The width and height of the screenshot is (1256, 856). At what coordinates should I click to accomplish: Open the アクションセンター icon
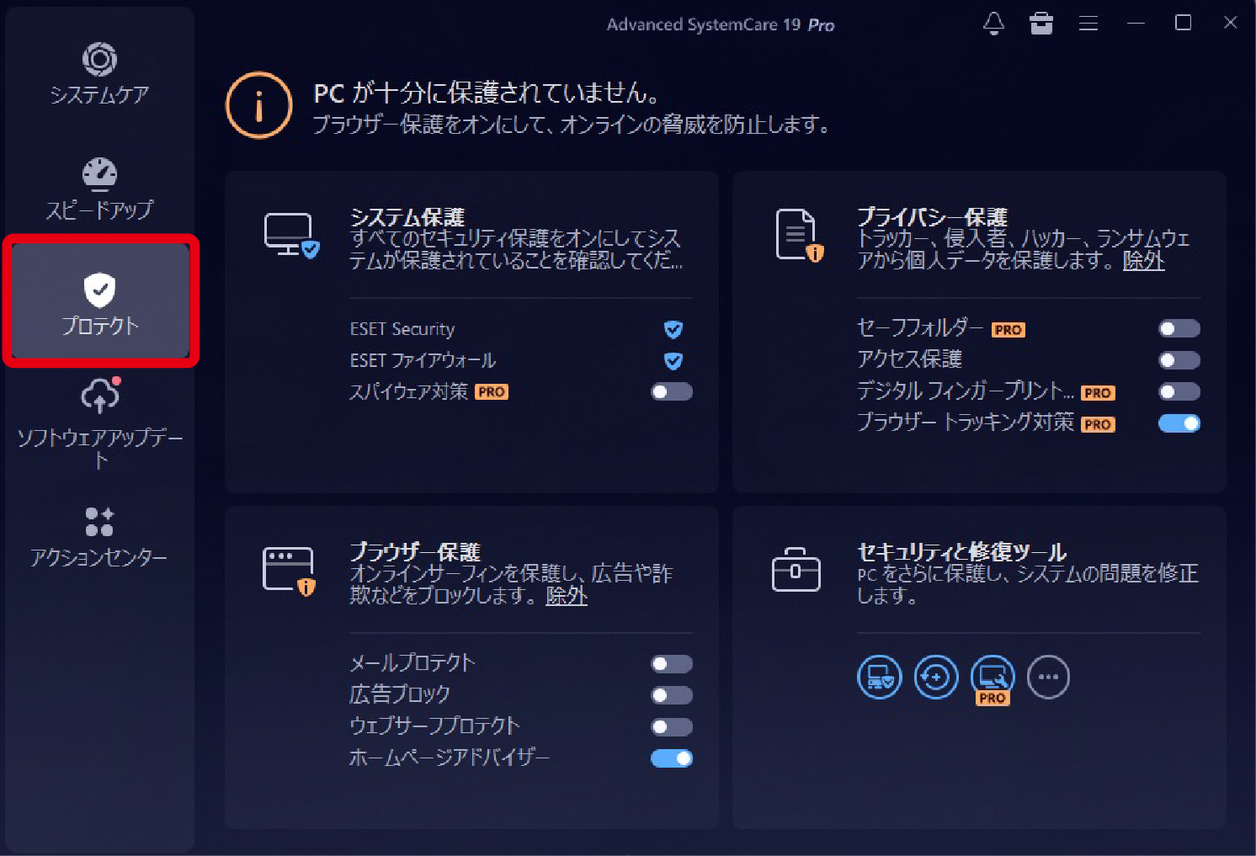(99, 522)
